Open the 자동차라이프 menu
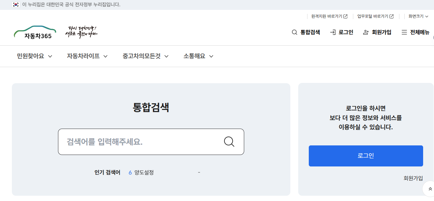This screenshot has height=201, width=434. click(x=83, y=56)
